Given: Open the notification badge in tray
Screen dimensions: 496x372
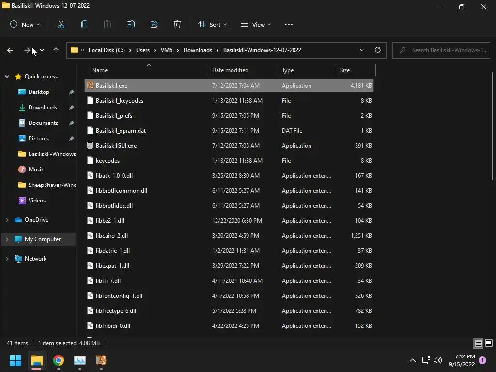Looking at the screenshot, I should pos(482,360).
